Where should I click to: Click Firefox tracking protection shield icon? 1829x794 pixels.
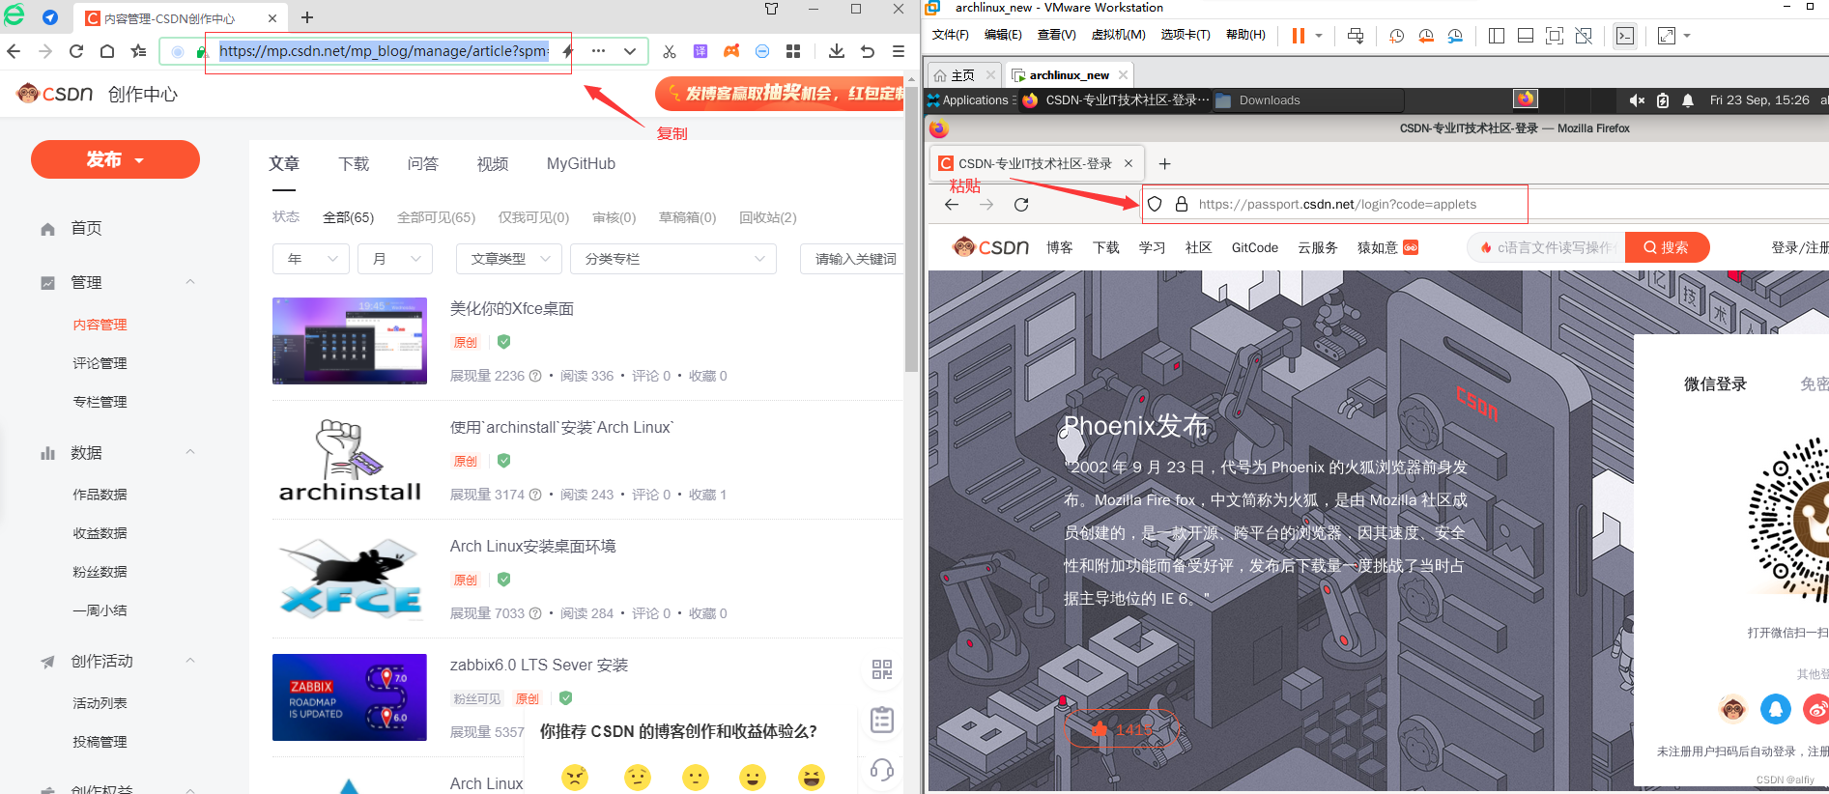tap(1155, 205)
